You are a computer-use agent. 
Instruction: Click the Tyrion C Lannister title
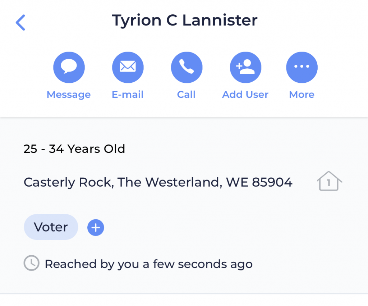[x=185, y=20]
